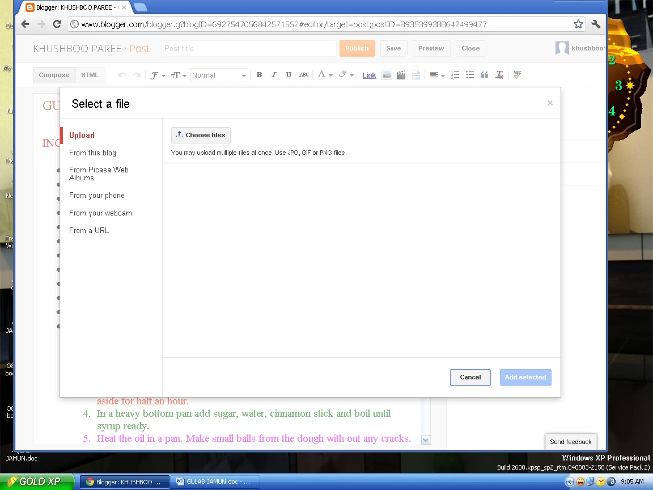Click the Post title input field

249,48
